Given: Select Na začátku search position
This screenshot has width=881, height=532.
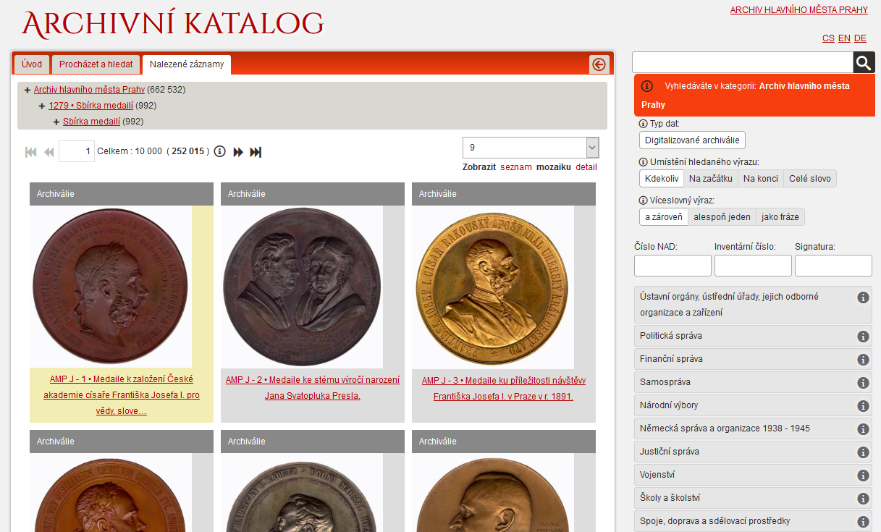Looking at the screenshot, I should coord(711,179).
